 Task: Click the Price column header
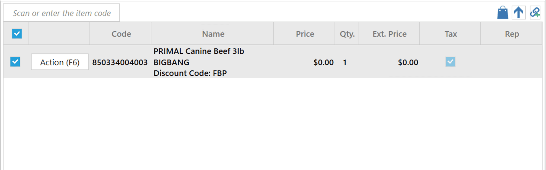(305, 34)
